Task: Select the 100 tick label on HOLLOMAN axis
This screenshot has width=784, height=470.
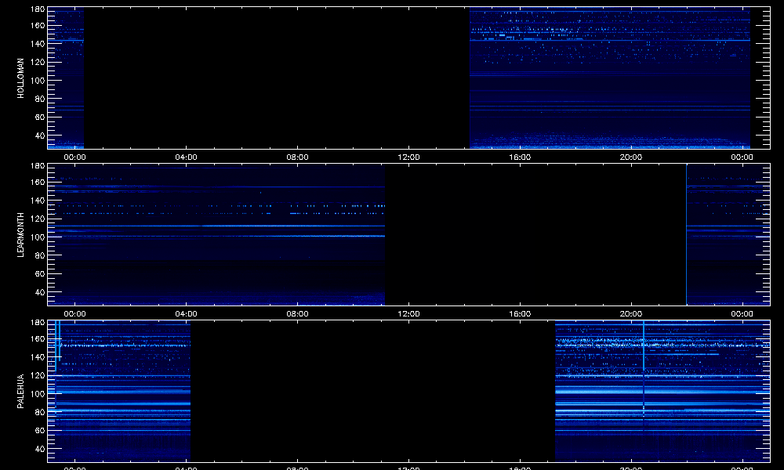Action: click(x=38, y=81)
